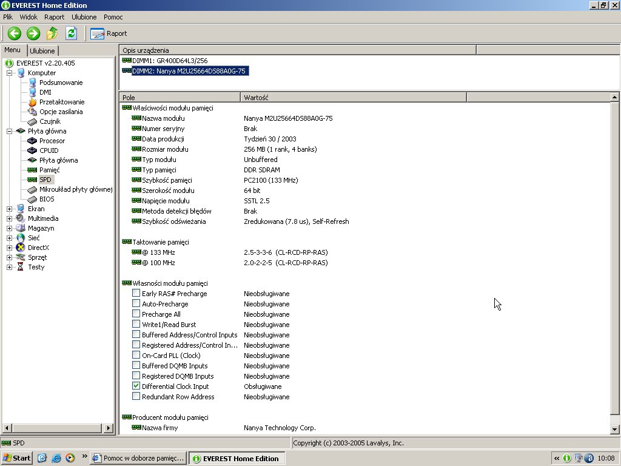Click the Opis urządzenia column header

tap(298, 50)
